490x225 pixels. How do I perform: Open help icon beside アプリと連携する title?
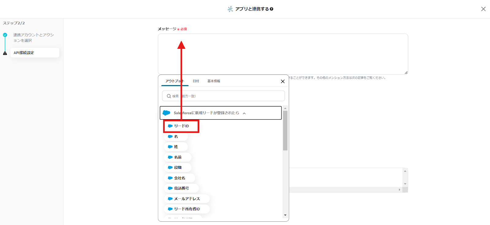(x=272, y=9)
